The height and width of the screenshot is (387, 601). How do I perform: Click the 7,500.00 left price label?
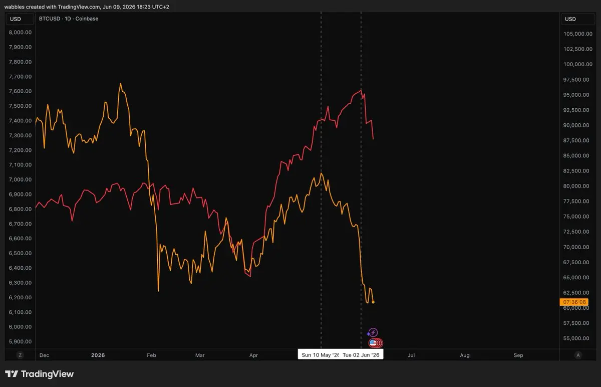tap(21, 106)
